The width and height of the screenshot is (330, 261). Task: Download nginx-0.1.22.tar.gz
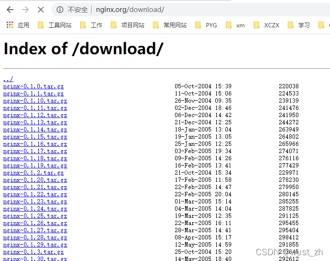click(35, 194)
